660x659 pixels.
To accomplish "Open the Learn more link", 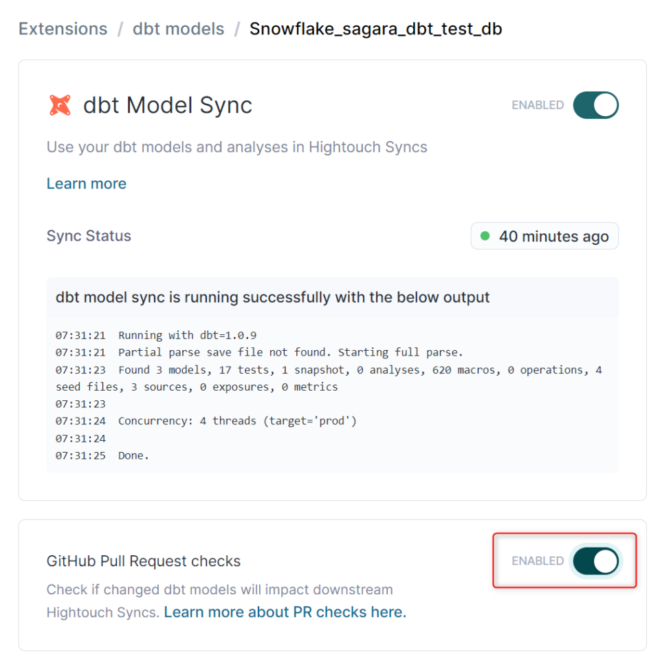I will [x=86, y=183].
